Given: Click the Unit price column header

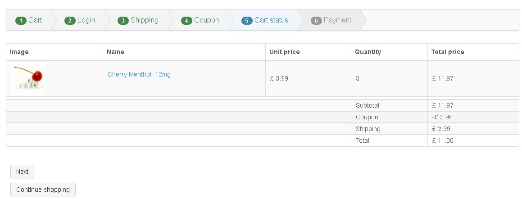Looking at the screenshot, I should pos(284,52).
